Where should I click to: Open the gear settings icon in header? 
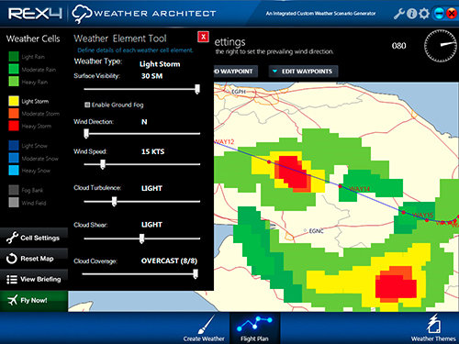coord(424,14)
